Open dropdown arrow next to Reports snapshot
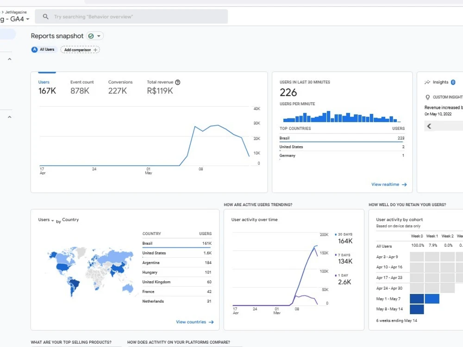The width and height of the screenshot is (463, 347). (99, 36)
